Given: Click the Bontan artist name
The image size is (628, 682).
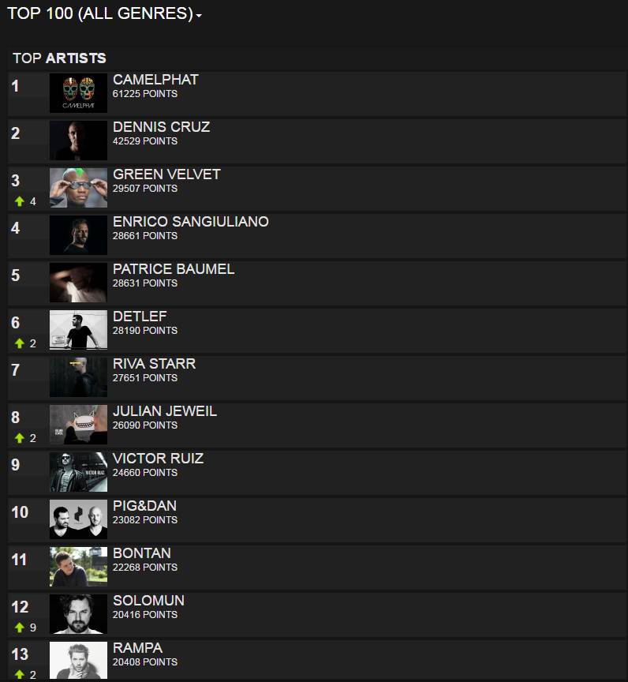Looking at the screenshot, I should 142,553.
